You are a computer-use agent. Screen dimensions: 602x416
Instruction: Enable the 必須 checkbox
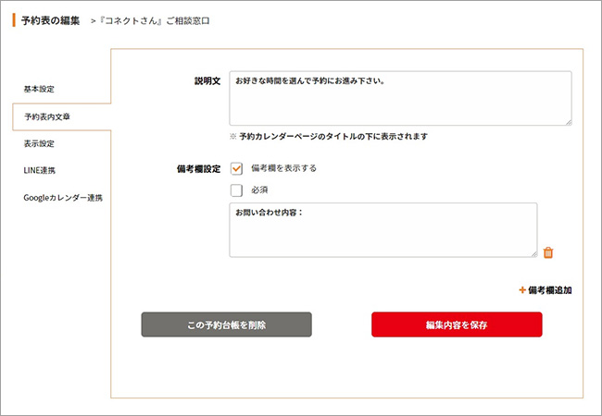click(x=236, y=190)
